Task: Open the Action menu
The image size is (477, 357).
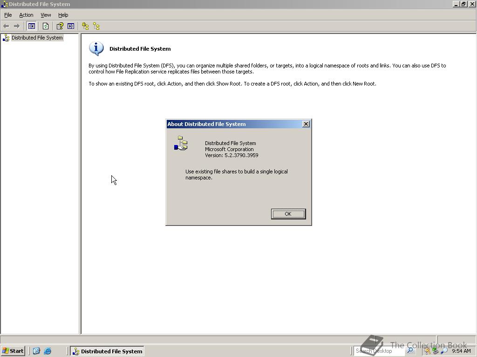Action: [26, 15]
